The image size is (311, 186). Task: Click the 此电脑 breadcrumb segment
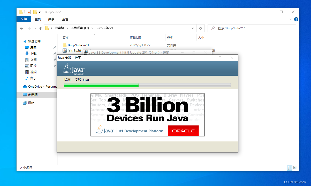point(59,28)
